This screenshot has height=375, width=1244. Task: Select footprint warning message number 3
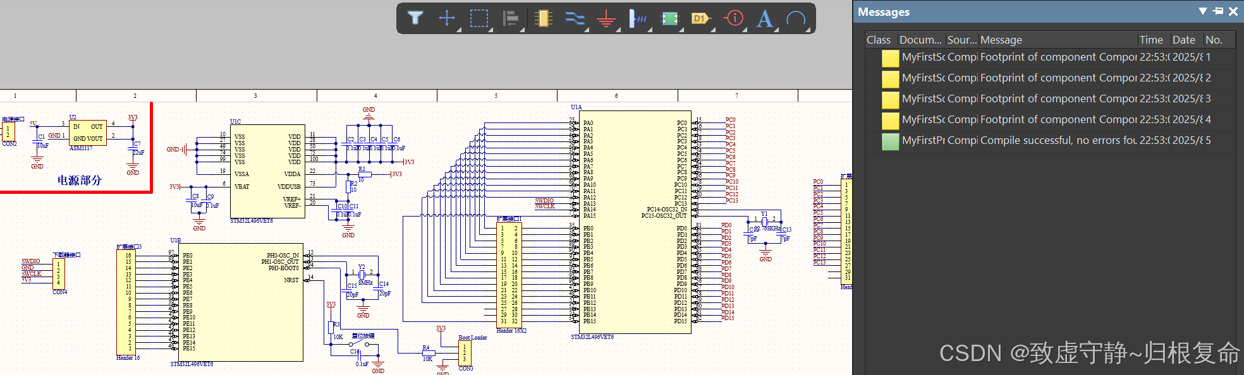[x=1058, y=98]
